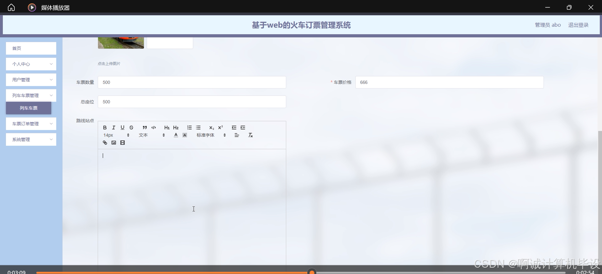Increase indent in the editor
Image resolution: width=602 pixels, height=274 pixels.
[x=243, y=128]
